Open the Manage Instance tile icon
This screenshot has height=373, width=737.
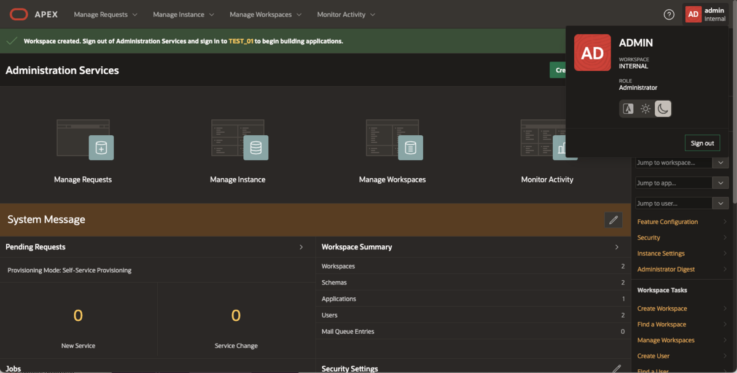click(x=239, y=139)
